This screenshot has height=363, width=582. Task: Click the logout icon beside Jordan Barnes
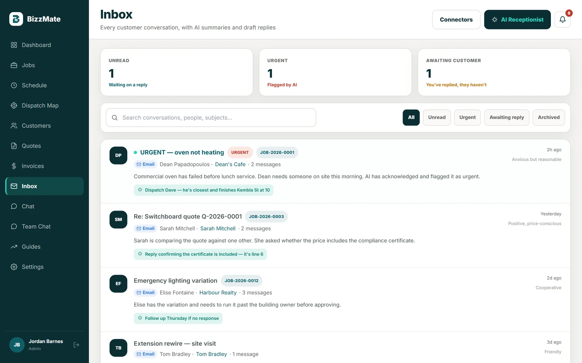click(x=76, y=345)
